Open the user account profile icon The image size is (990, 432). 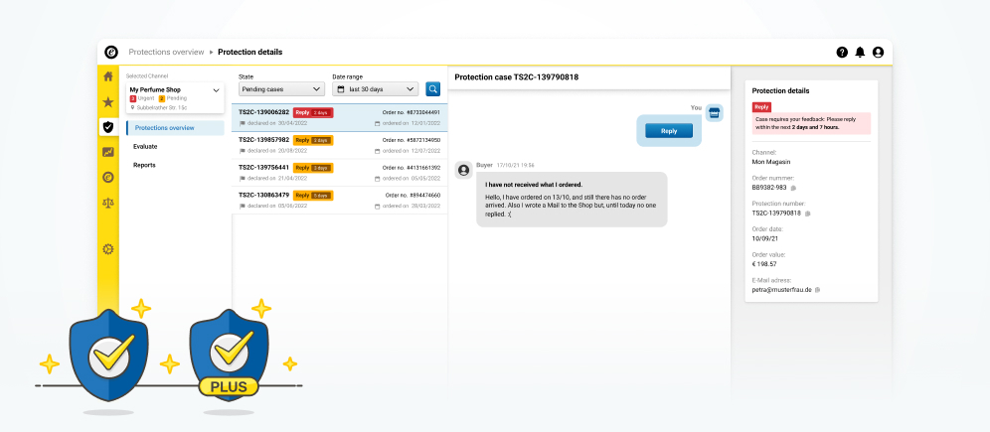(x=879, y=53)
